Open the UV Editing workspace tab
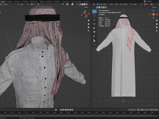 [25, 2]
